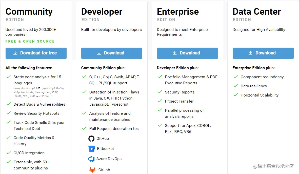Viewport: 299px width, 174px height.
Task: Click the GitLab fox logo icon
Action: tap(92, 170)
